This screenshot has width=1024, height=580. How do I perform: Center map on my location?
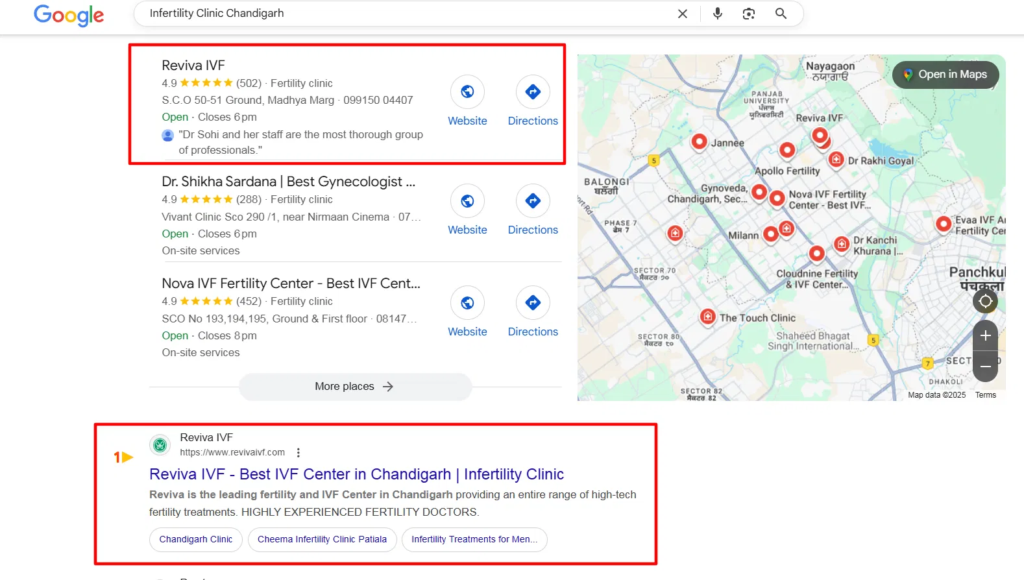pyautogui.click(x=985, y=301)
